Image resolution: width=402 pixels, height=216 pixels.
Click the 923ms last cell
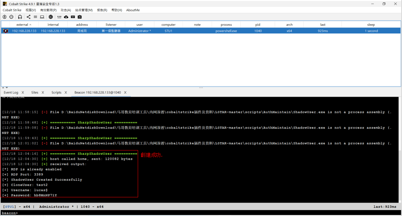click(x=323, y=31)
